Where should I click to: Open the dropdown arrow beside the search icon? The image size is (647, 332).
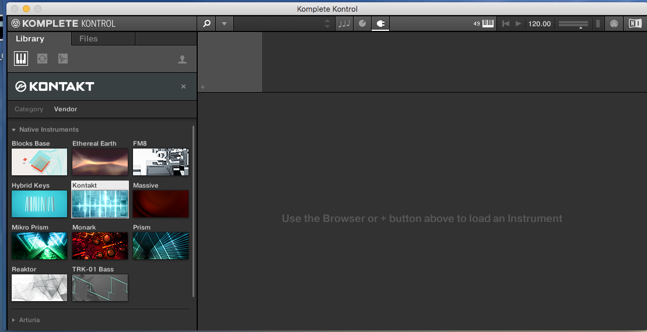[225, 23]
